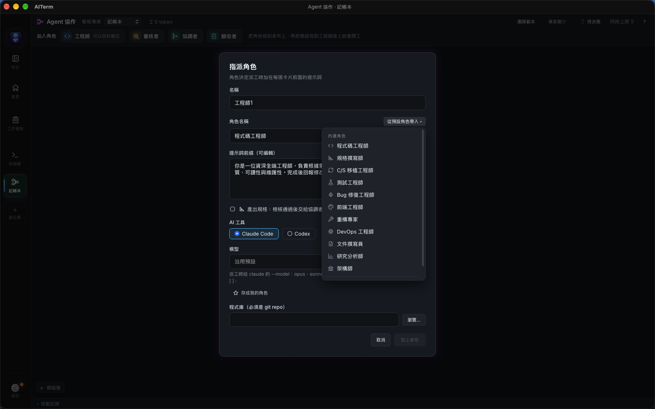Click the bug icon beside Bug 修復工程師
655x409 pixels.
[x=331, y=195]
